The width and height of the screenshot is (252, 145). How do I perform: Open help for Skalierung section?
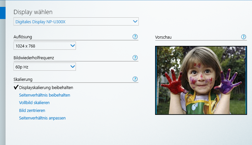coord(135,79)
